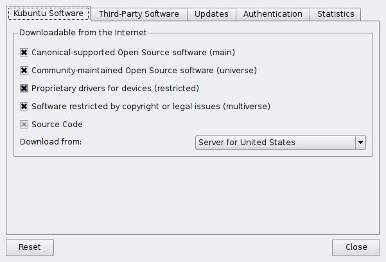Uncheck the multiverse software checkbox
Image resolution: width=386 pixels, height=262 pixels.
coord(24,107)
